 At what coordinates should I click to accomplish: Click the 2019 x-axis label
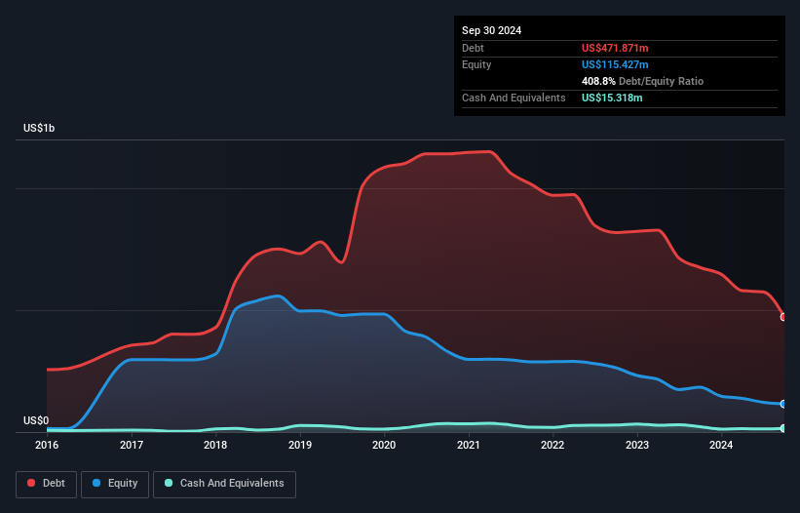coord(300,445)
